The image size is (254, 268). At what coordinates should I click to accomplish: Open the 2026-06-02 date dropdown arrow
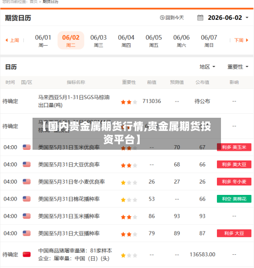(247, 18)
